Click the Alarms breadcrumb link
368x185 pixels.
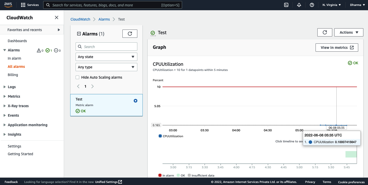point(104,19)
